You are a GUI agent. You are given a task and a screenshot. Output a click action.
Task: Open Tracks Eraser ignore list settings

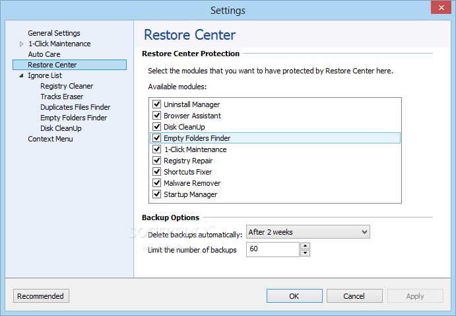(x=61, y=97)
